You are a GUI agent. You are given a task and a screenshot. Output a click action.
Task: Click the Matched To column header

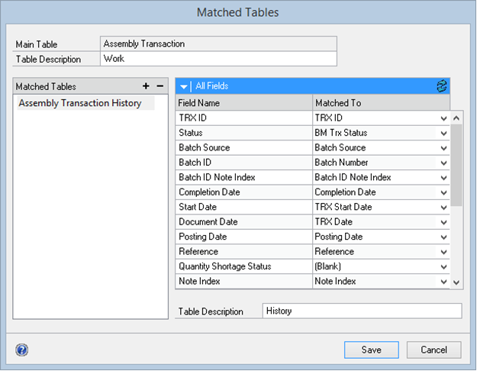381,103
